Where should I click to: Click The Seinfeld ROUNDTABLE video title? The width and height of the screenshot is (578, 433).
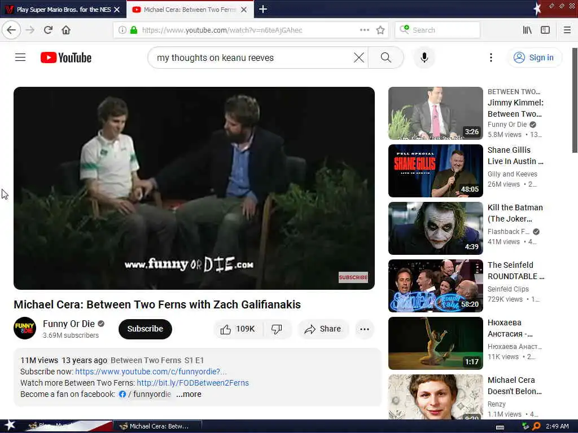[516, 271]
